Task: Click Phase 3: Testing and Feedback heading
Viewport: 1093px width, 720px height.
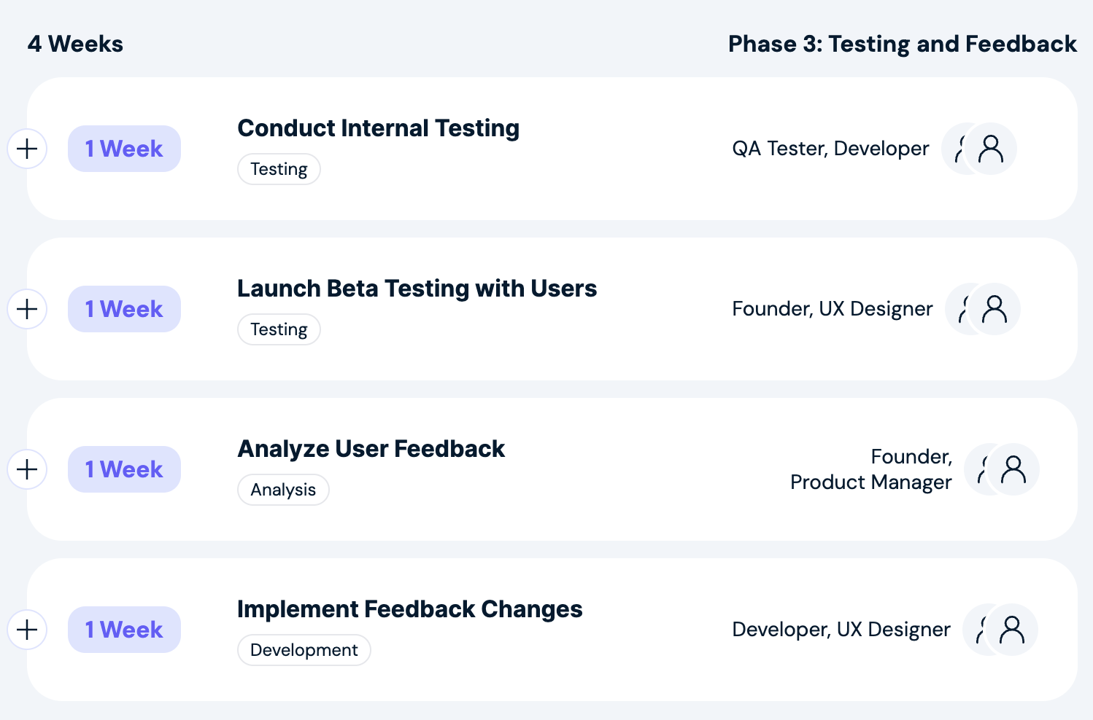Action: point(902,44)
